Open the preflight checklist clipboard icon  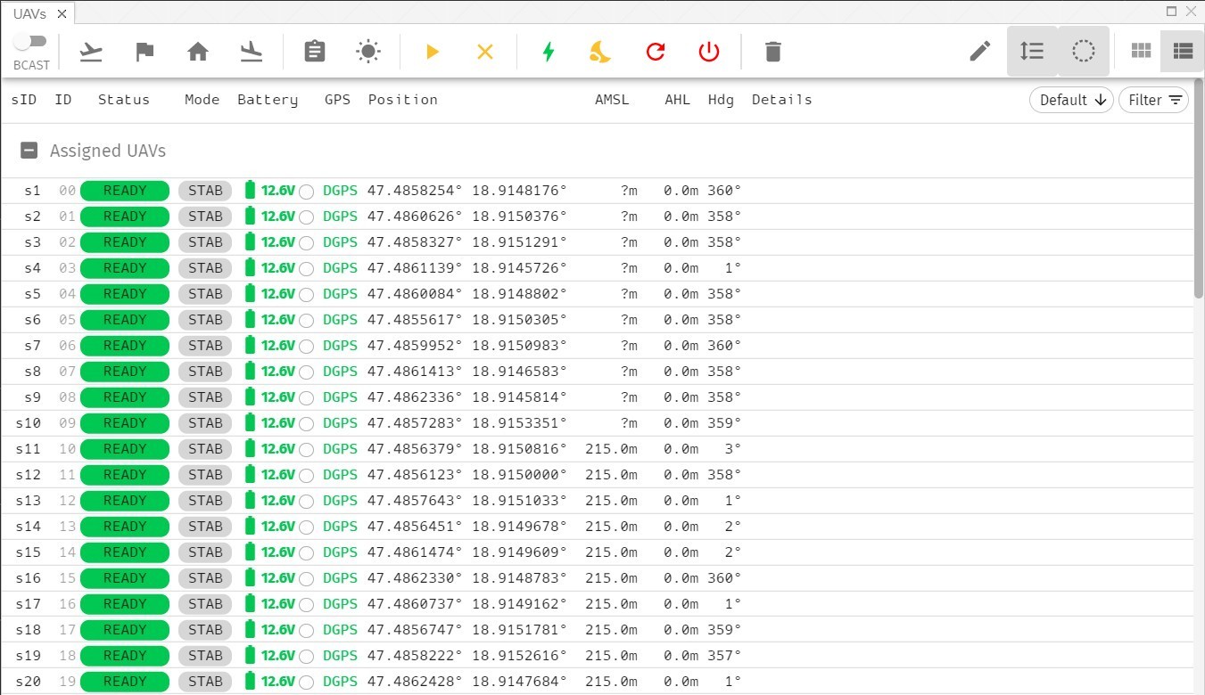pyautogui.click(x=314, y=52)
